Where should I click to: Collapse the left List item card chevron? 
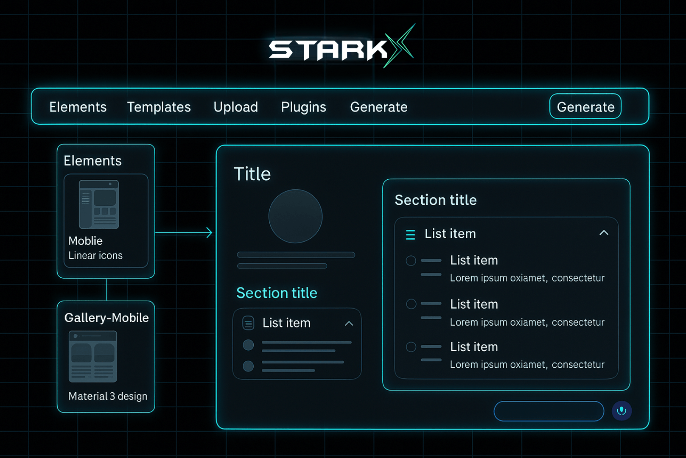click(x=349, y=324)
